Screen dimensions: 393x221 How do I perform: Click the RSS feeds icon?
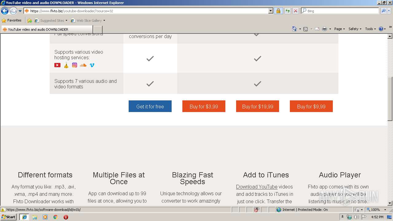click(x=305, y=29)
